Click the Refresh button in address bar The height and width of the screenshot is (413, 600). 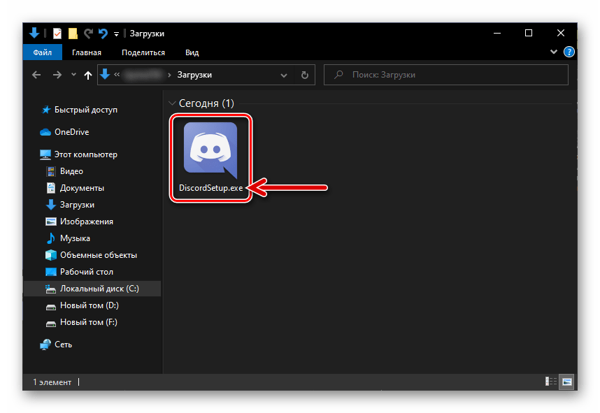coord(304,75)
